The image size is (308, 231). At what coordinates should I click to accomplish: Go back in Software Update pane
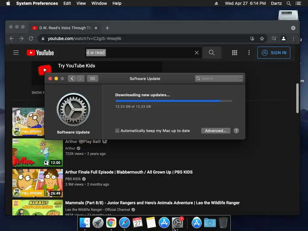pos(72,79)
